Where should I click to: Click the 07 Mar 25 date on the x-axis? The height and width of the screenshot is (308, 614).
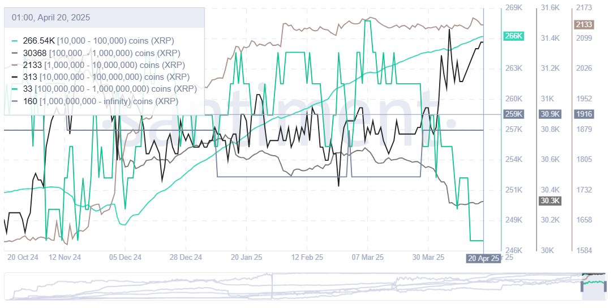coord(368,257)
